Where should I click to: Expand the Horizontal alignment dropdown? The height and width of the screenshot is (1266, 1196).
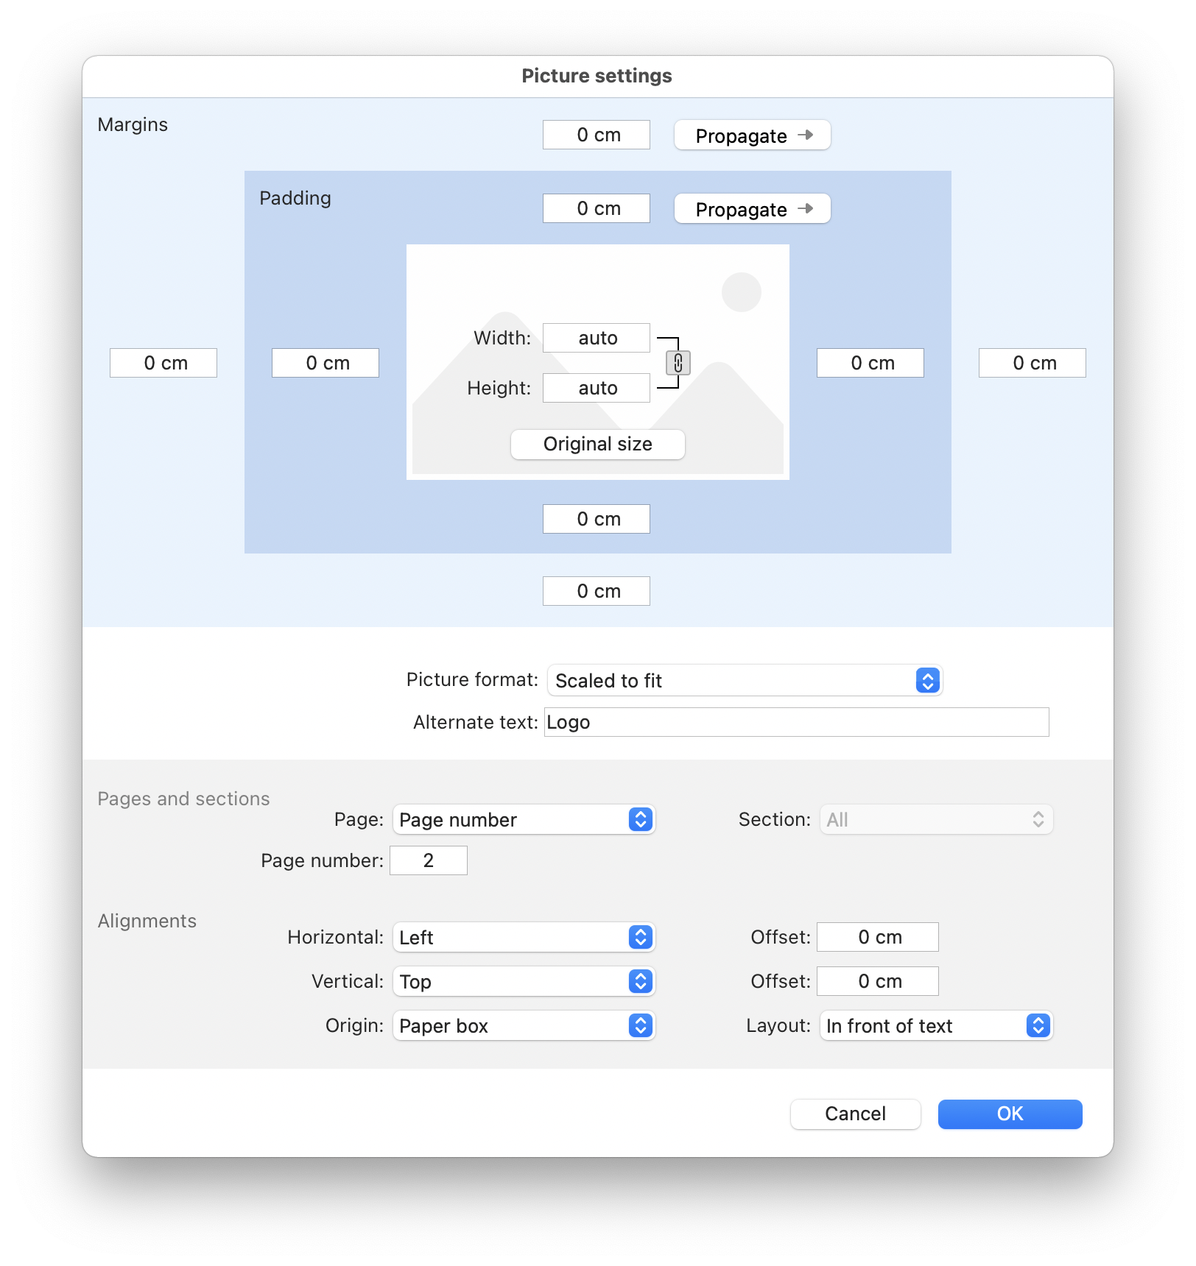click(524, 938)
